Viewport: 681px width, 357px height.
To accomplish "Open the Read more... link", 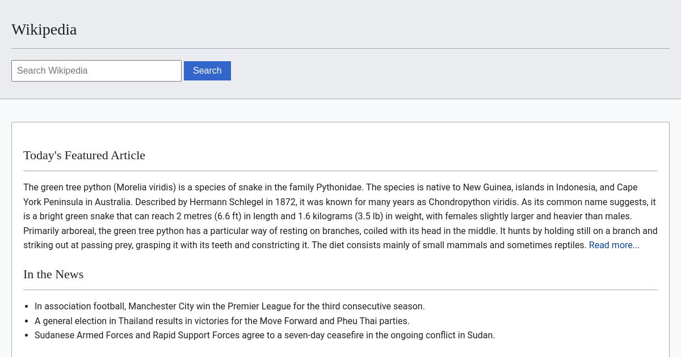I will (614, 245).
